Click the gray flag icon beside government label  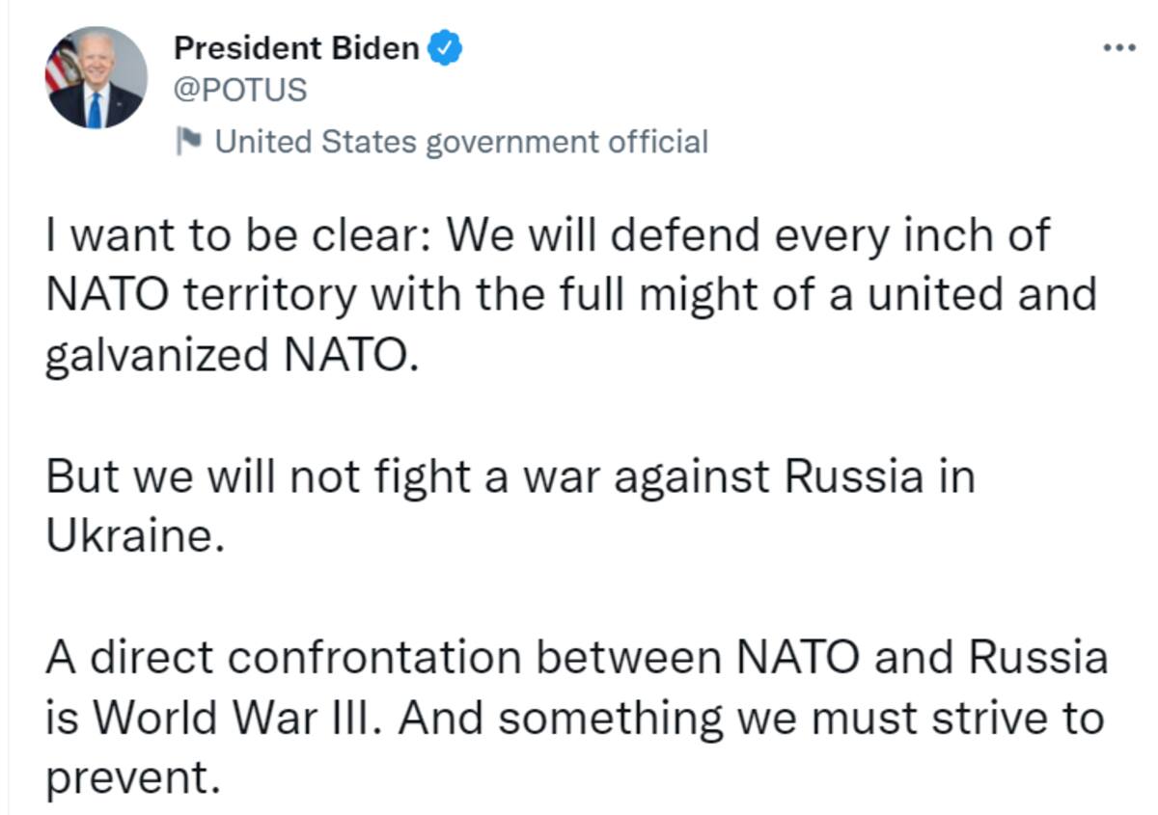[x=188, y=142]
